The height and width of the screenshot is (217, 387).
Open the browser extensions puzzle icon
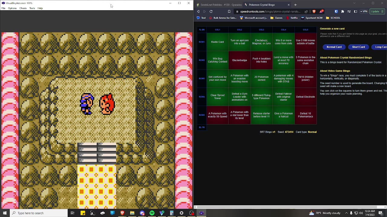point(343,11)
